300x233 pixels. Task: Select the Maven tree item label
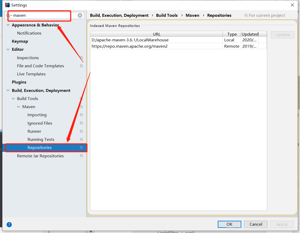coord(29,107)
